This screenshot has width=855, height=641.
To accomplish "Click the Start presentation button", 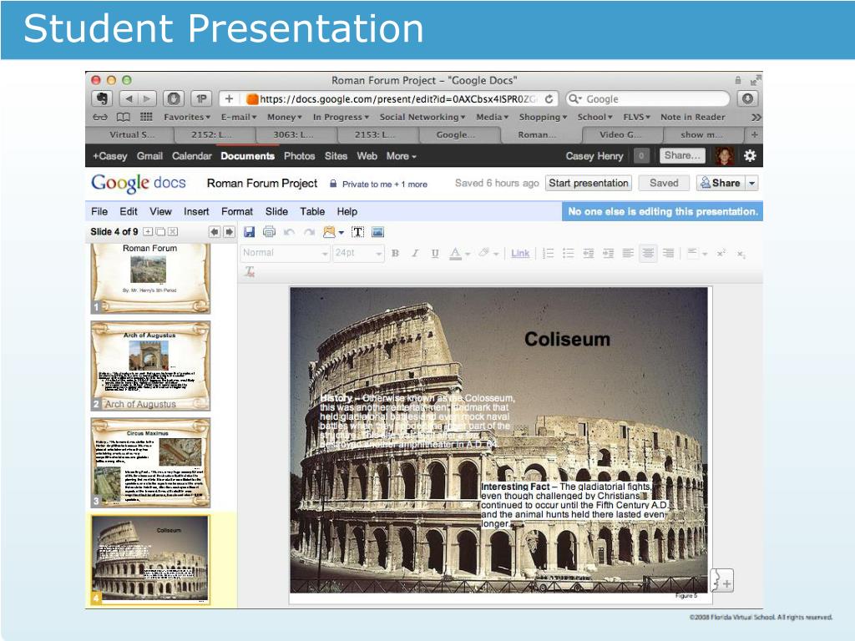I will (x=589, y=183).
